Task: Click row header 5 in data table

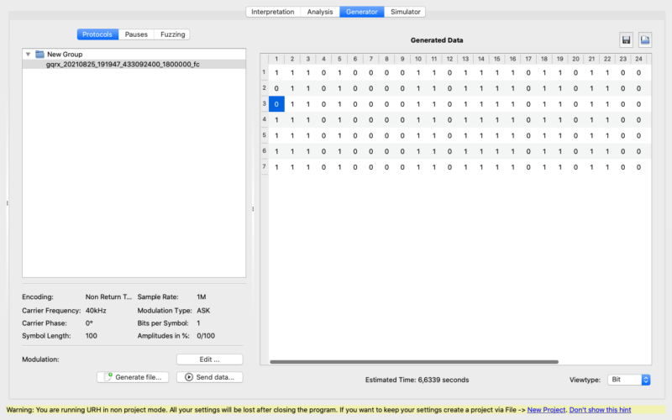Action: [x=264, y=134]
